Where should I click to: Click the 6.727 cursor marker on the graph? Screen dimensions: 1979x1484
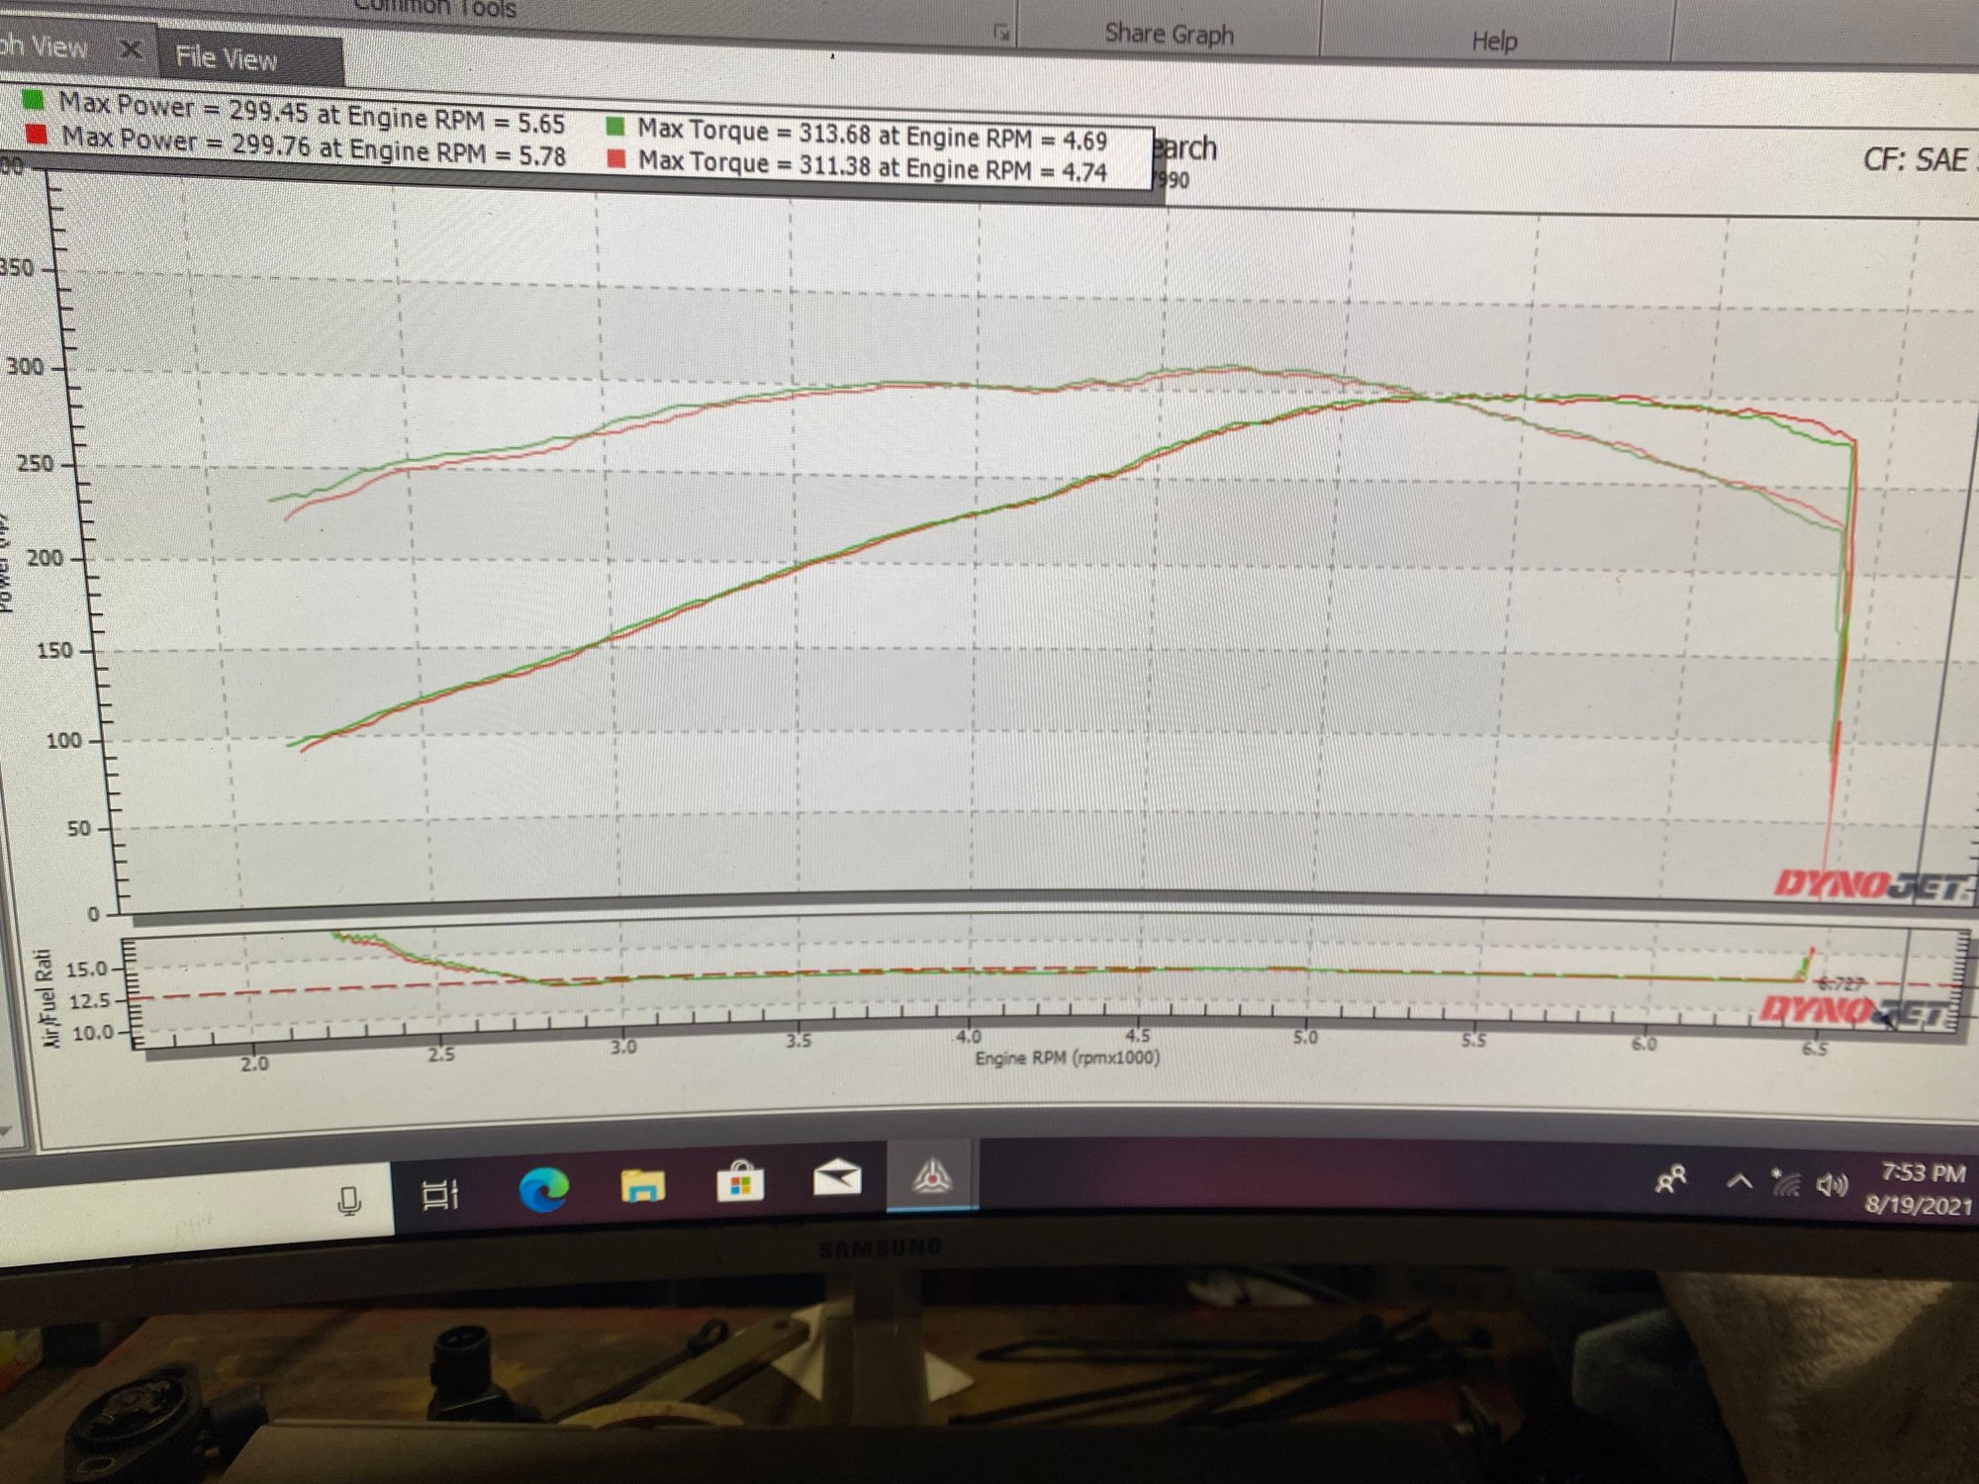click(1841, 983)
